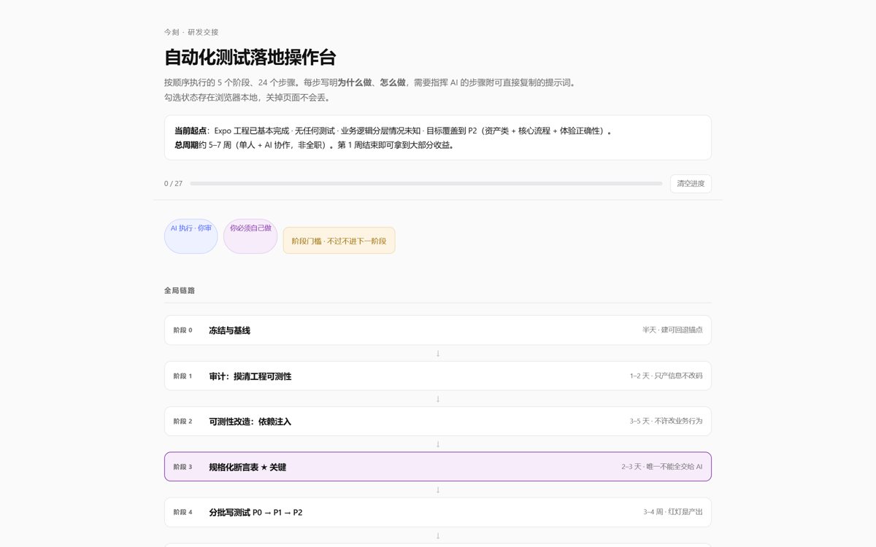Select the AI 执行 · 你审 legend pill

191,236
